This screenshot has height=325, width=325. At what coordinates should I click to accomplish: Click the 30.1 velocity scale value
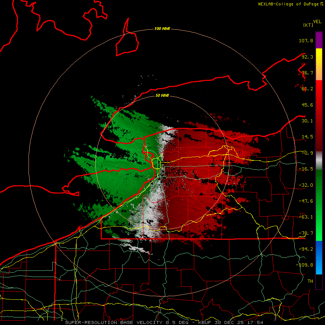pos(307,121)
